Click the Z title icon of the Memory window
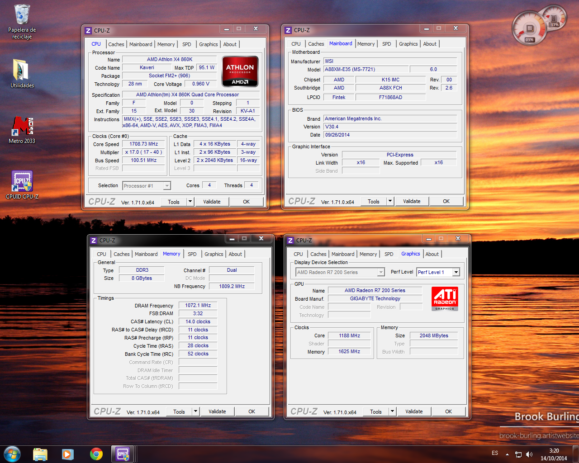 pyautogui.click(x=94, y=241)
